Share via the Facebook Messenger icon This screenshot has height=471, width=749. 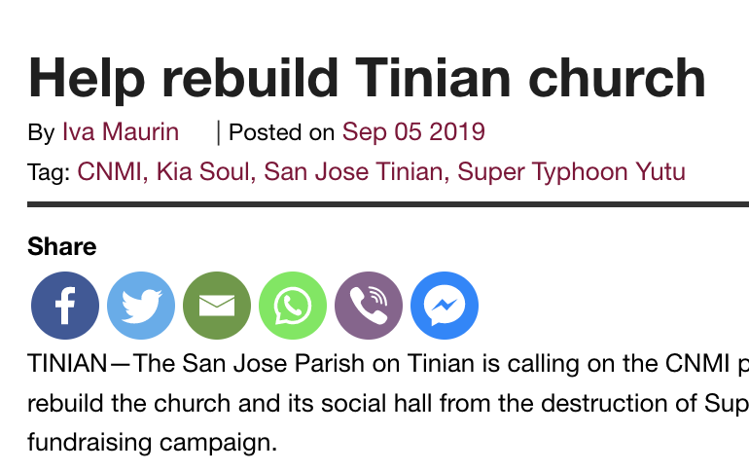click(x=445, y=306)
